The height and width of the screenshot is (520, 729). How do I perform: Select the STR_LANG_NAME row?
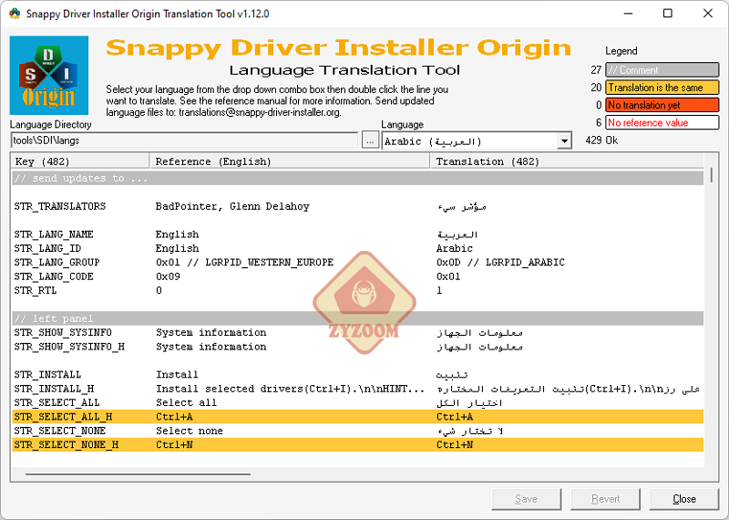click(357, 234)
